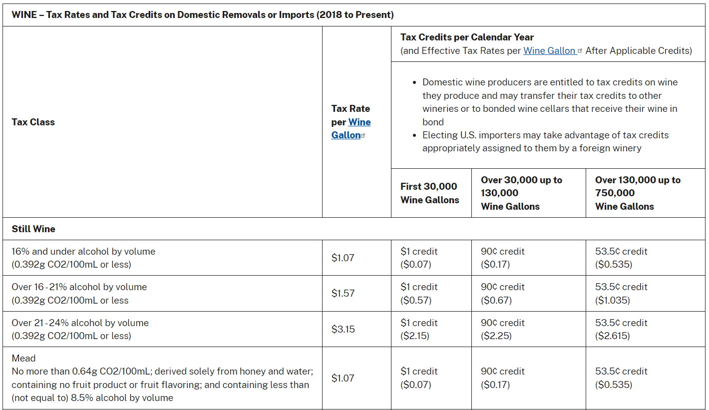This screenshot has height=410, width=709.
Task: Select the "Over 130,000 up to 750,000" column header
Action: click(x=638, y=193)
